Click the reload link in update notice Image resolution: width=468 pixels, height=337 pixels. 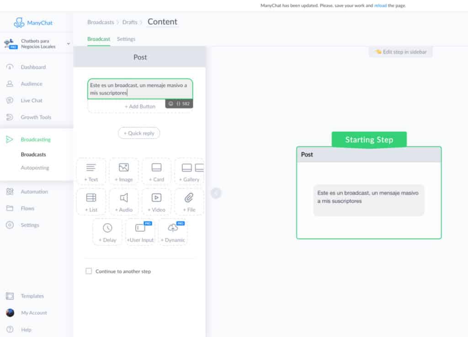(380, 5)
